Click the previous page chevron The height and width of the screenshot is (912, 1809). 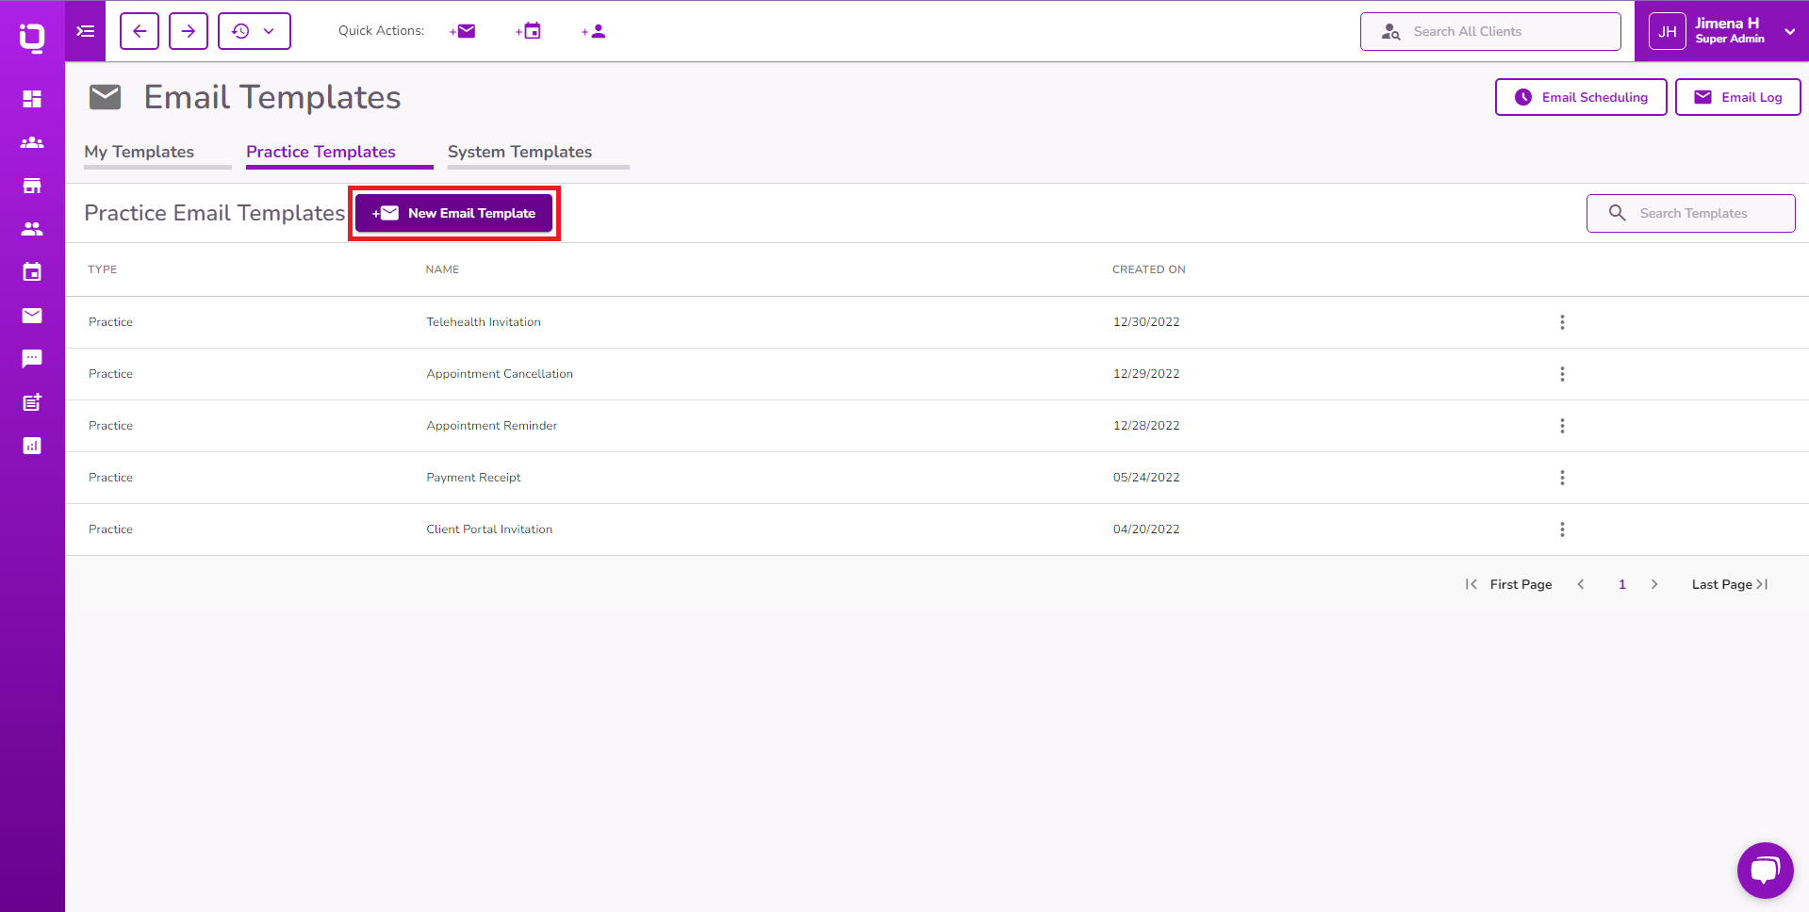click(x=1581, y=584)
